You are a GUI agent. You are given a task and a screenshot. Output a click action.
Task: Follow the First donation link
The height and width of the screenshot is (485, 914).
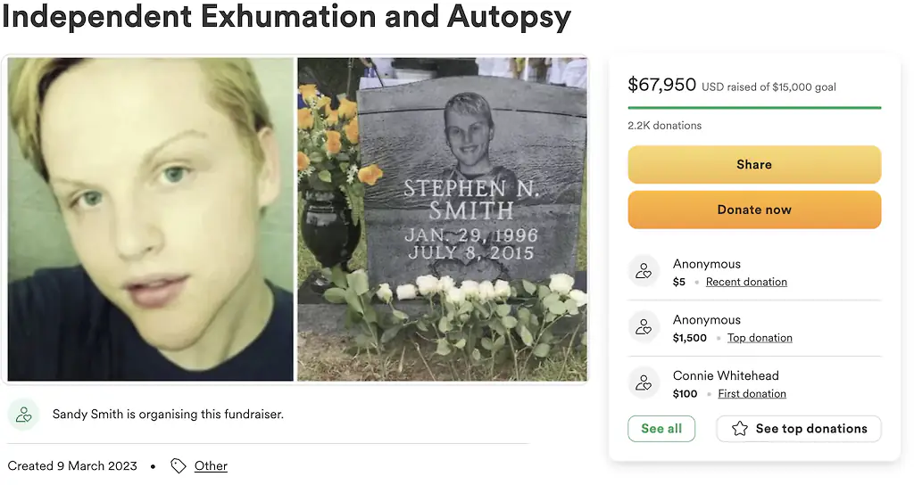coord(752,394)
